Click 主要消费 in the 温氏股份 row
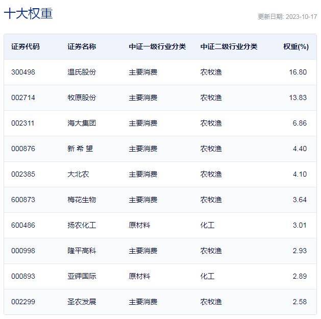 (x=143, y=72)
